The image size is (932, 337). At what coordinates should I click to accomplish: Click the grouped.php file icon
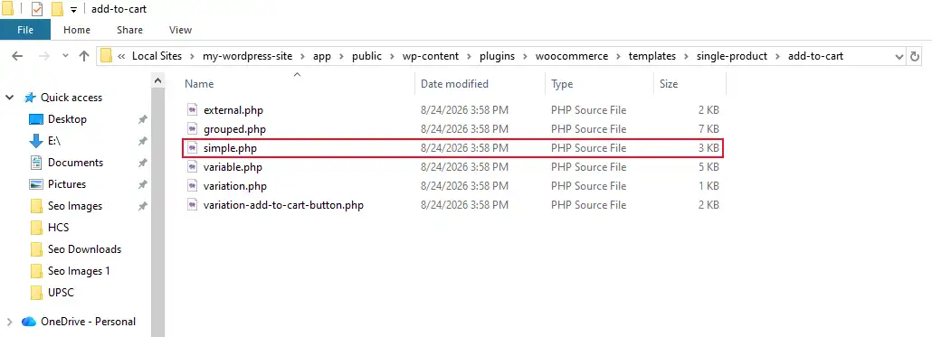click(x=192, y=129)
